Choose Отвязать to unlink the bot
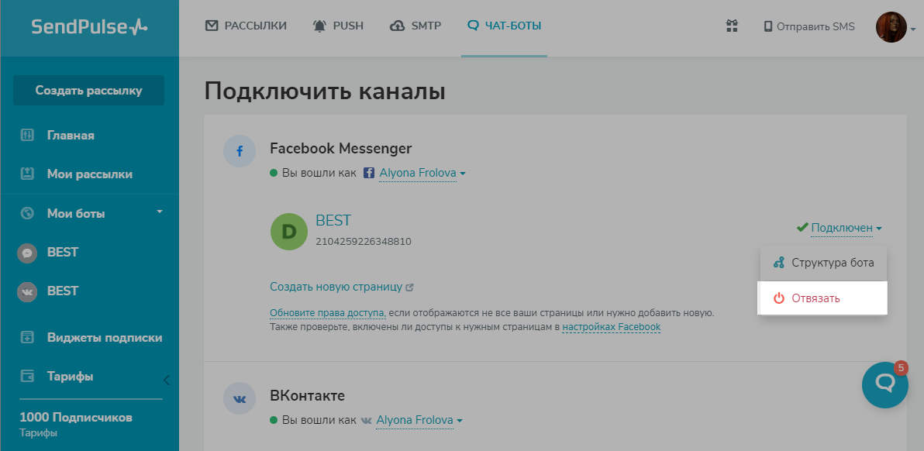 click(x=822, y=298)
